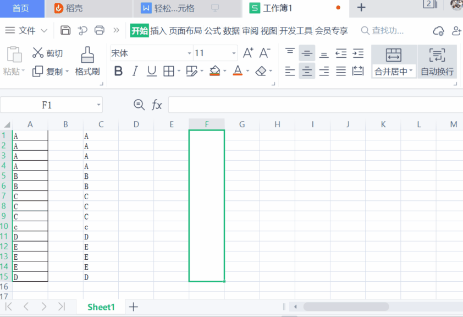This screenshot has height=317, width=463.
Task: Click the decrease indent icon
Action: click(341, 53)
